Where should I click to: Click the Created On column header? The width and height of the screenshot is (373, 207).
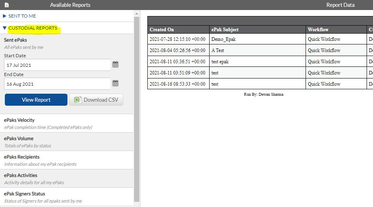178,29
